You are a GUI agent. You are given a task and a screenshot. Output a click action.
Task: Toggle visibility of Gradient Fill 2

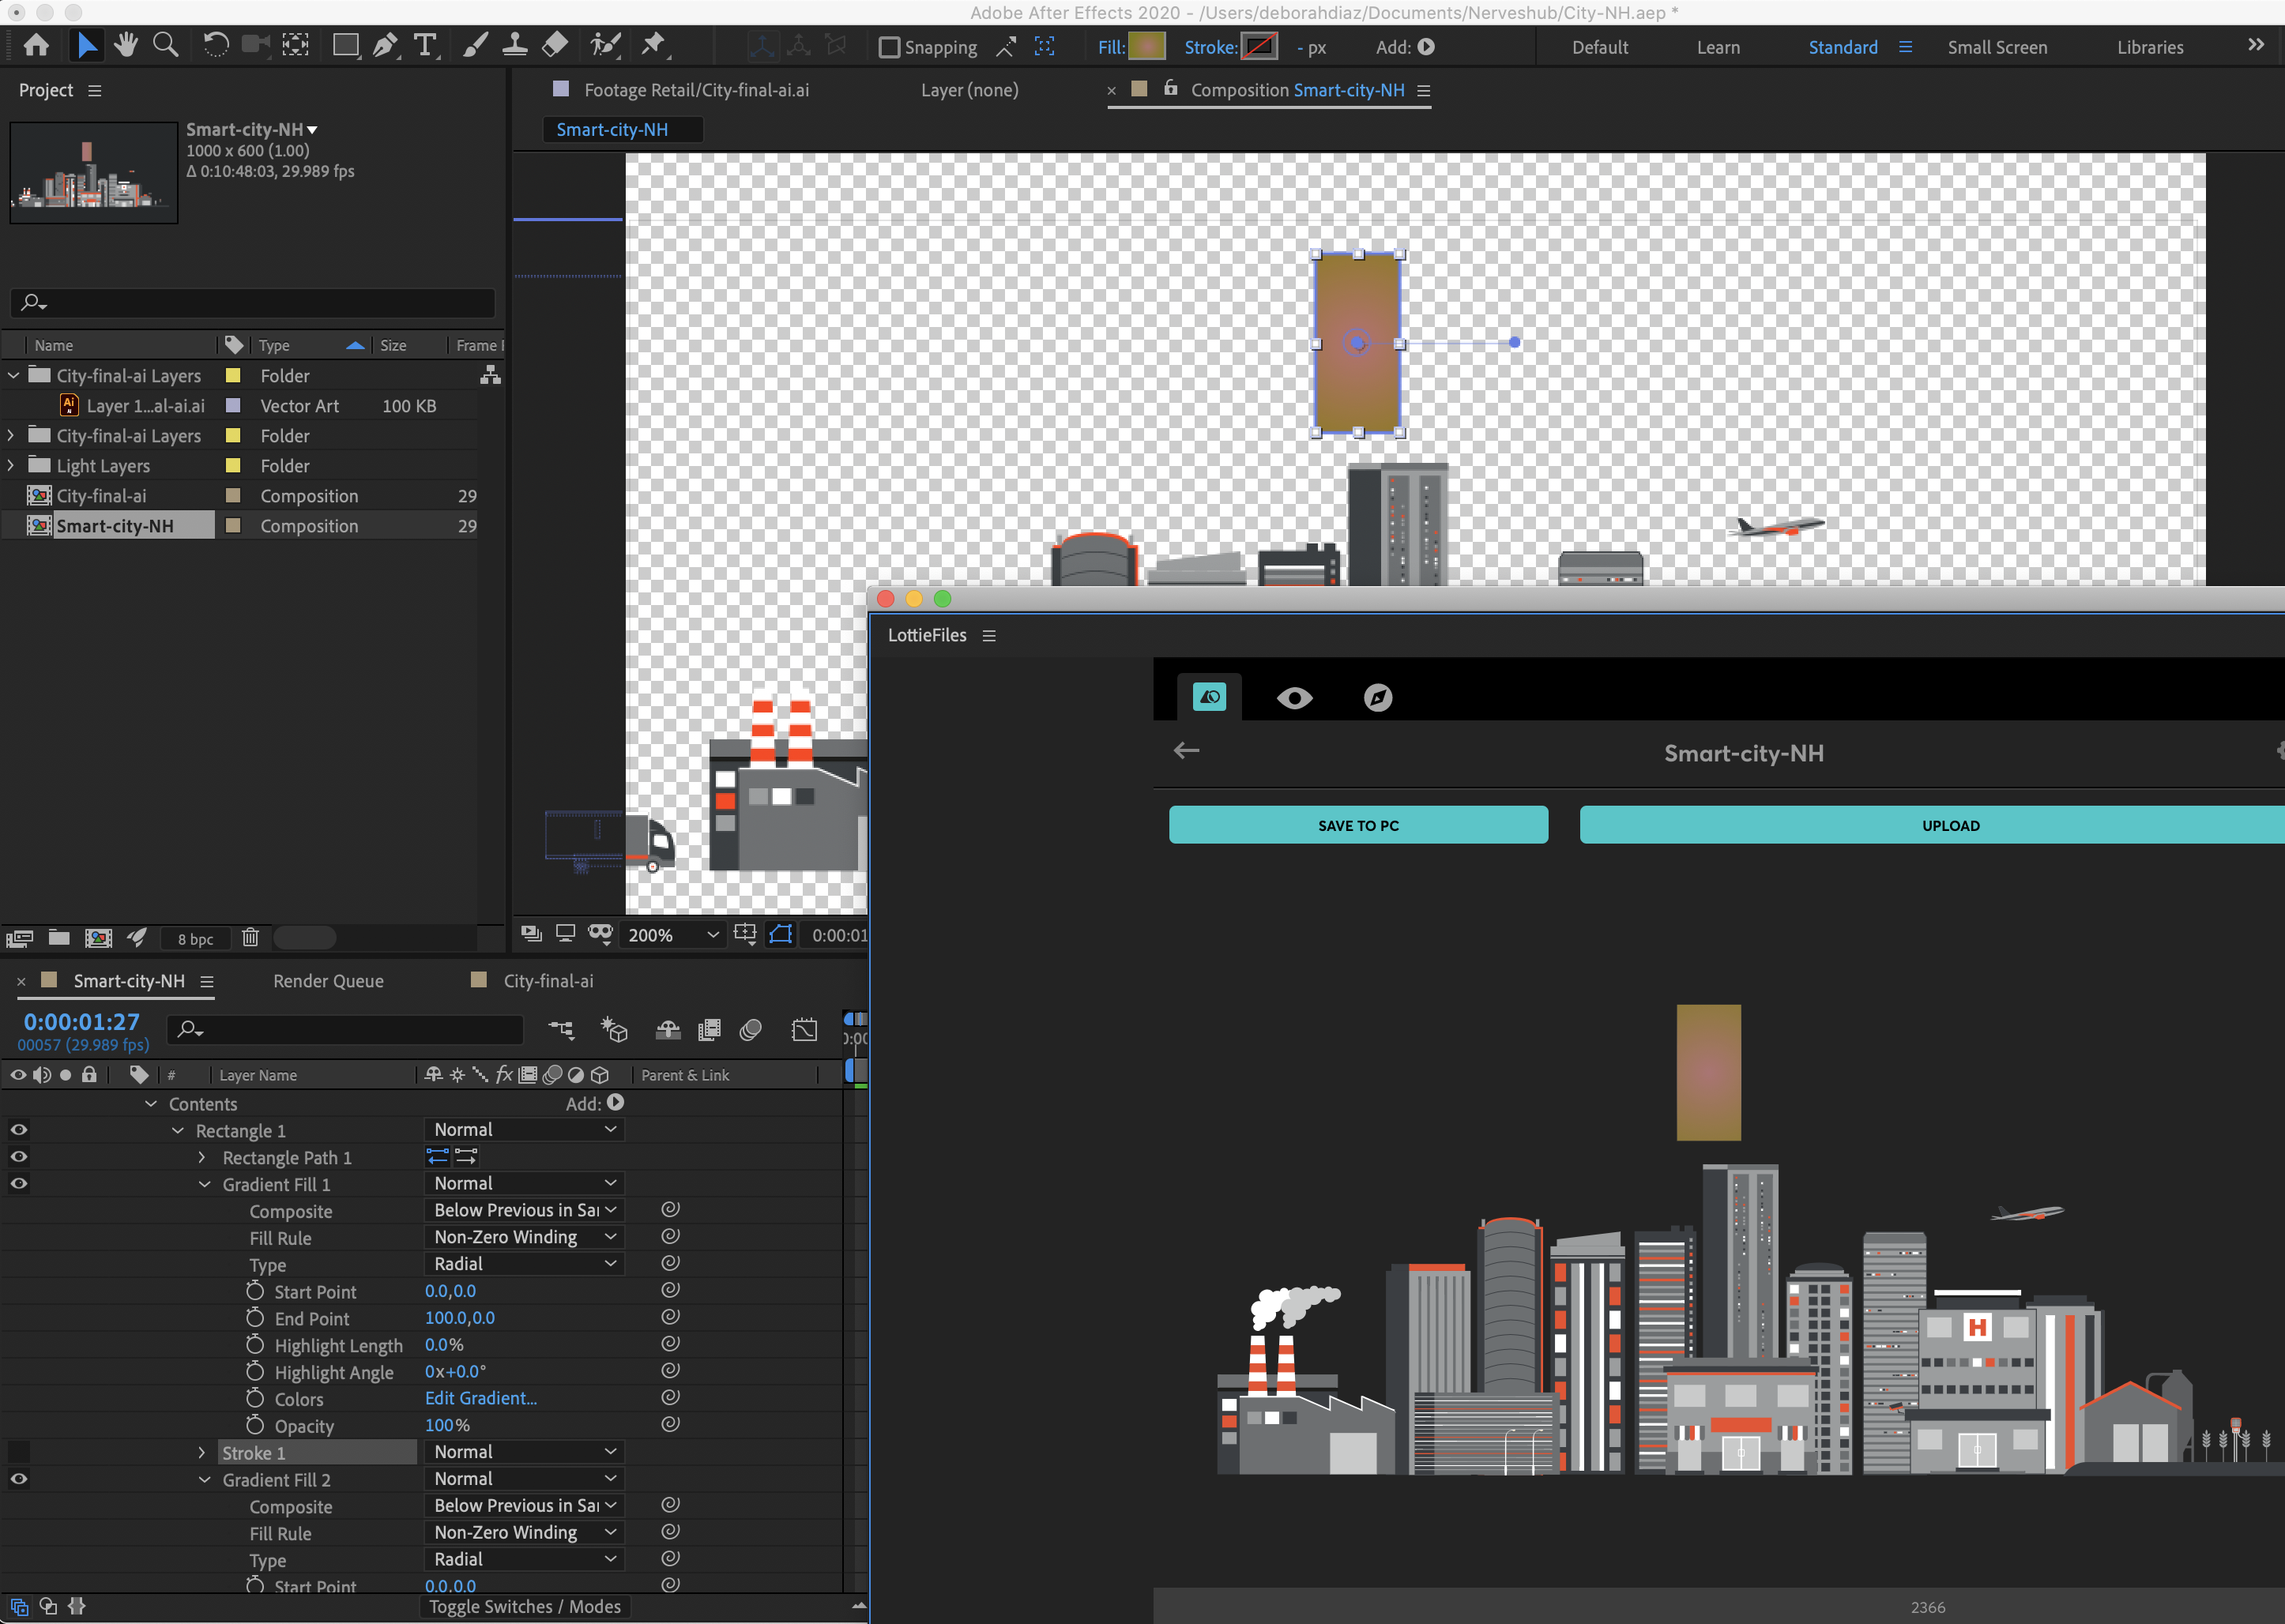(x=18, y=1479)
